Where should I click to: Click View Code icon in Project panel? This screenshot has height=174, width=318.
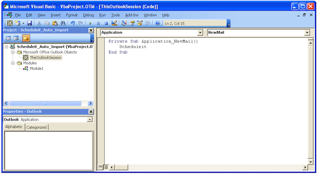(x=8, y=38)
